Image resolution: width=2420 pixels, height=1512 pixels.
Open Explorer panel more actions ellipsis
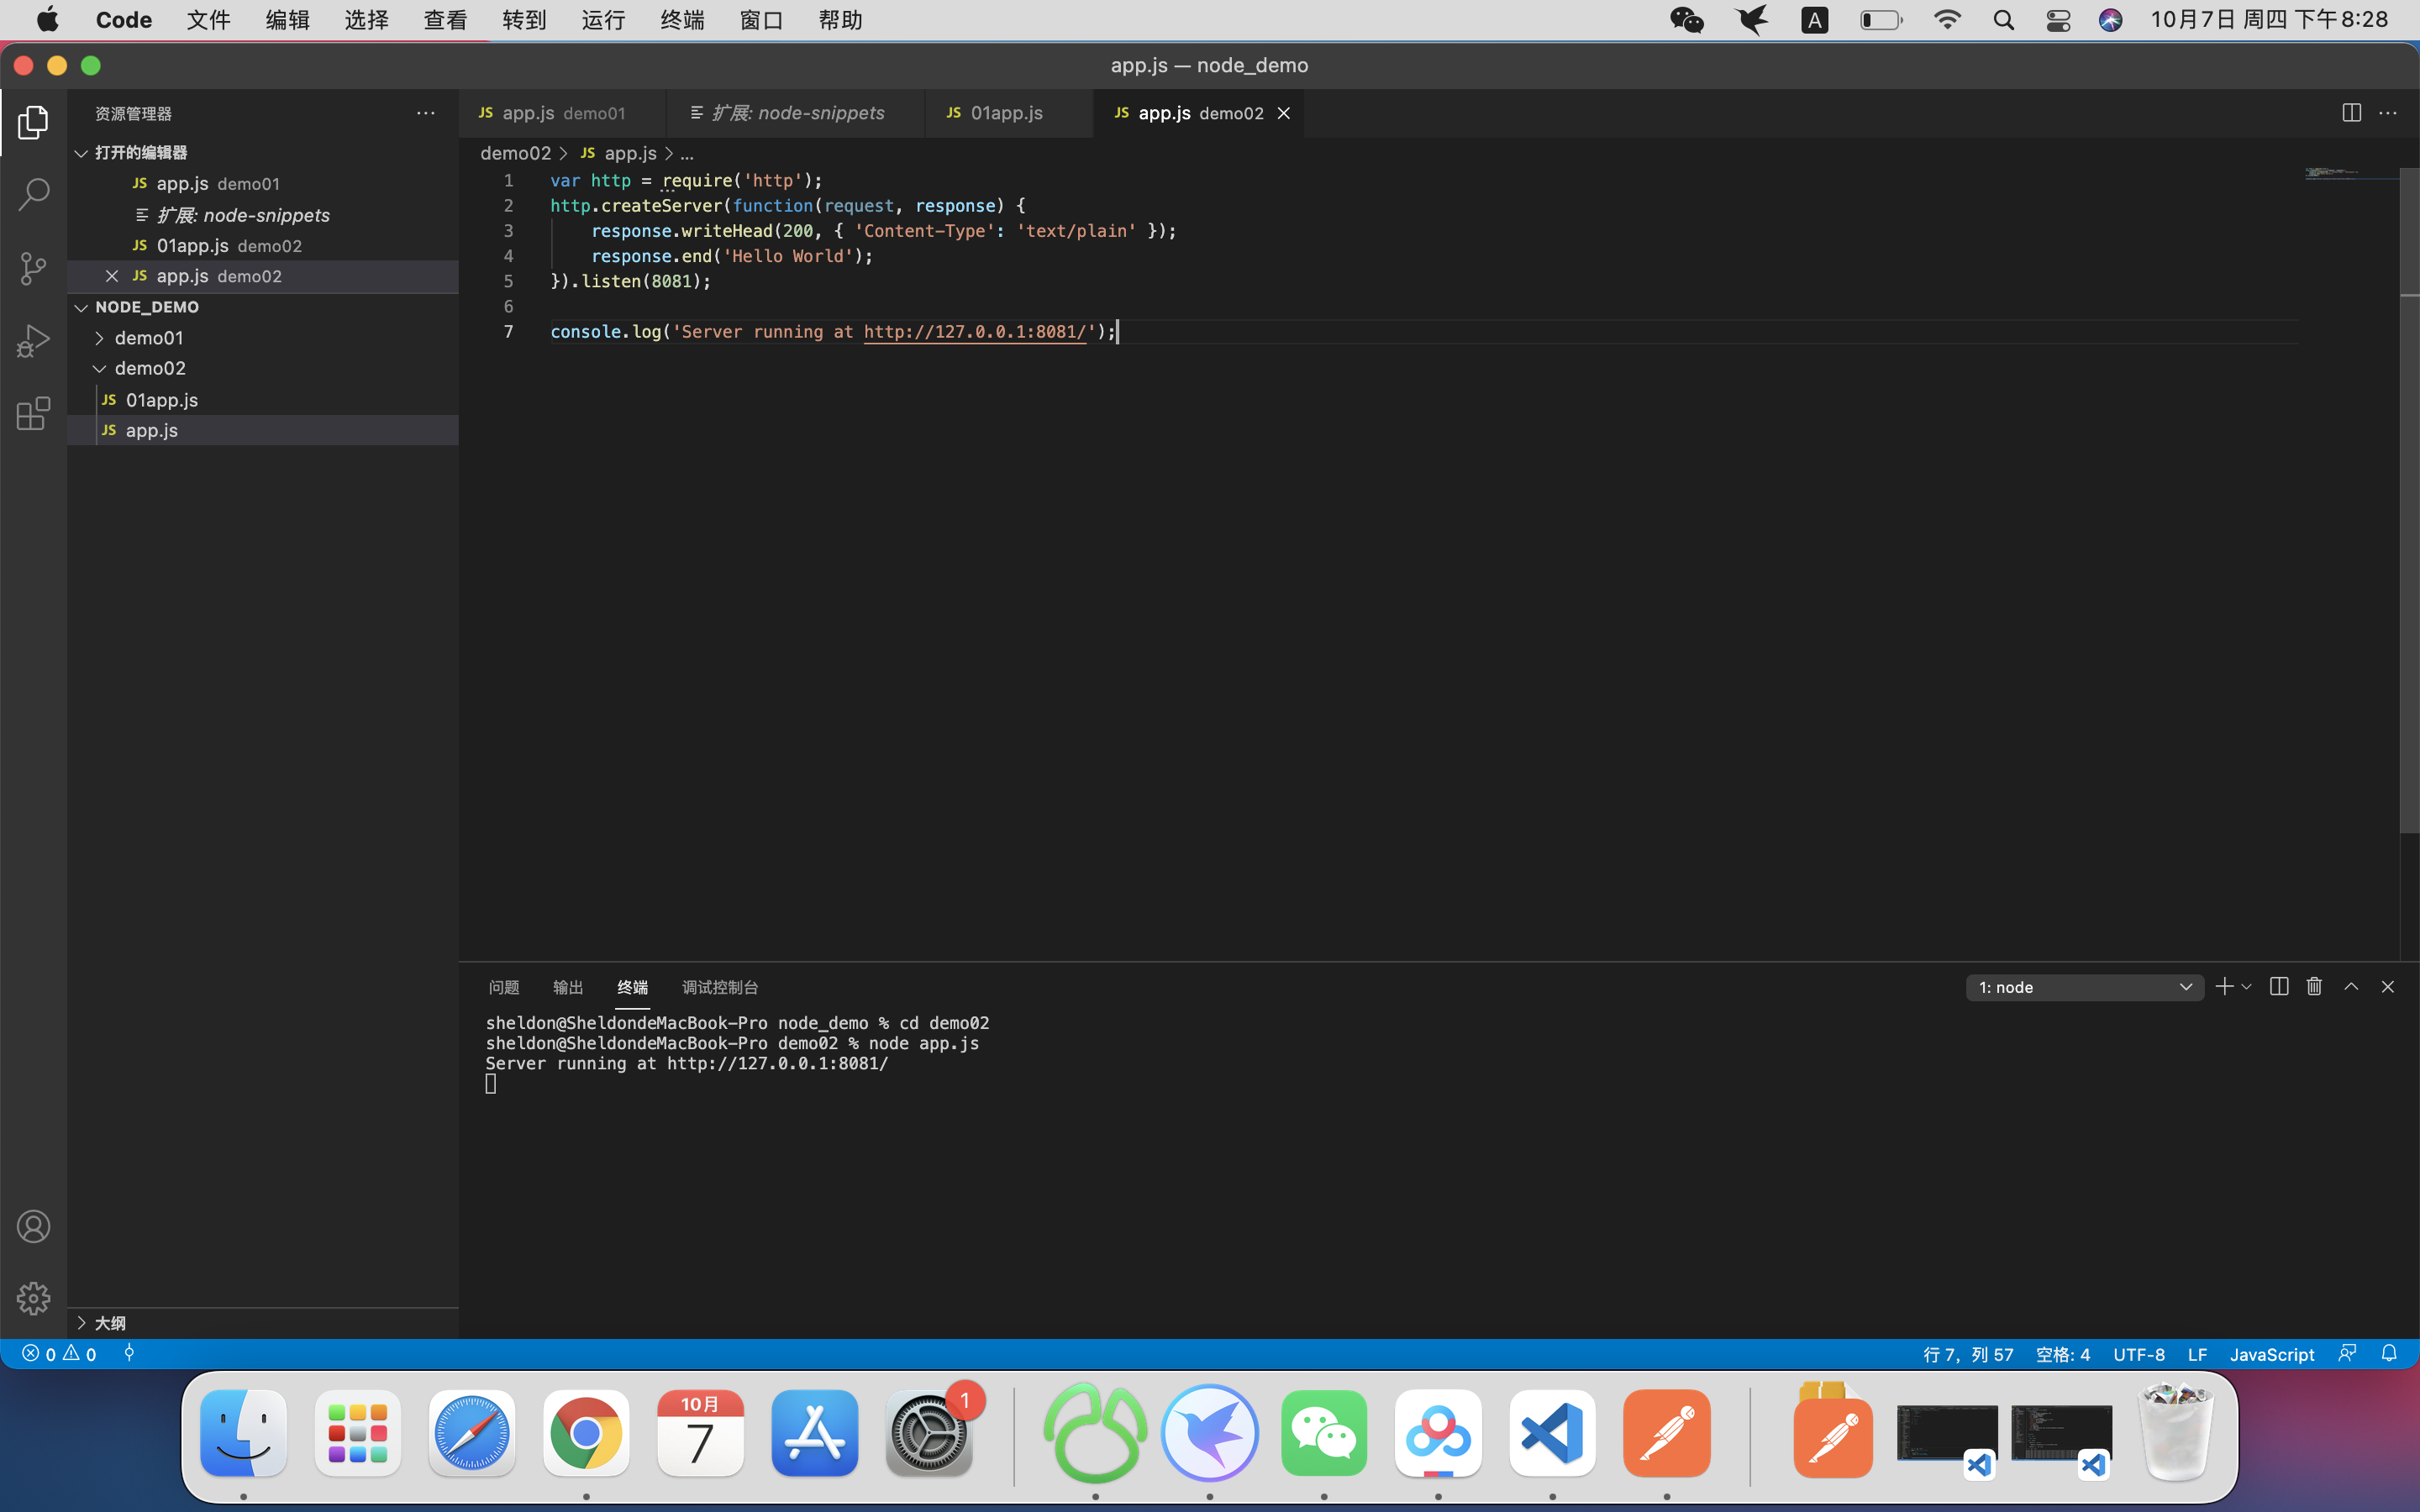pos(426,113)
